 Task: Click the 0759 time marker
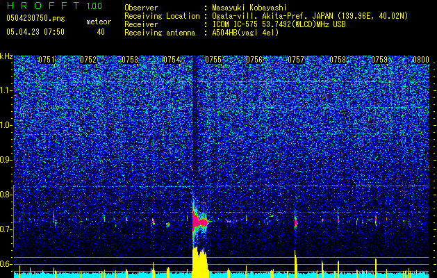click(379, 59)
